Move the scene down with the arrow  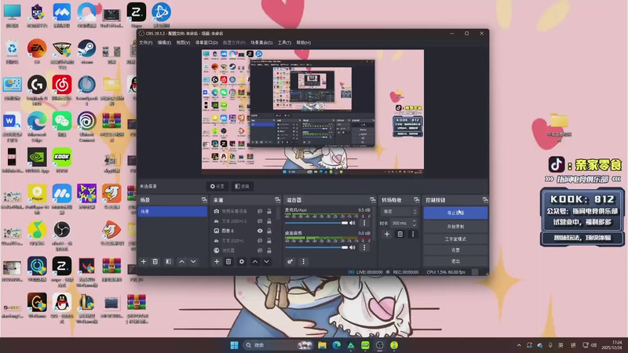193,261
